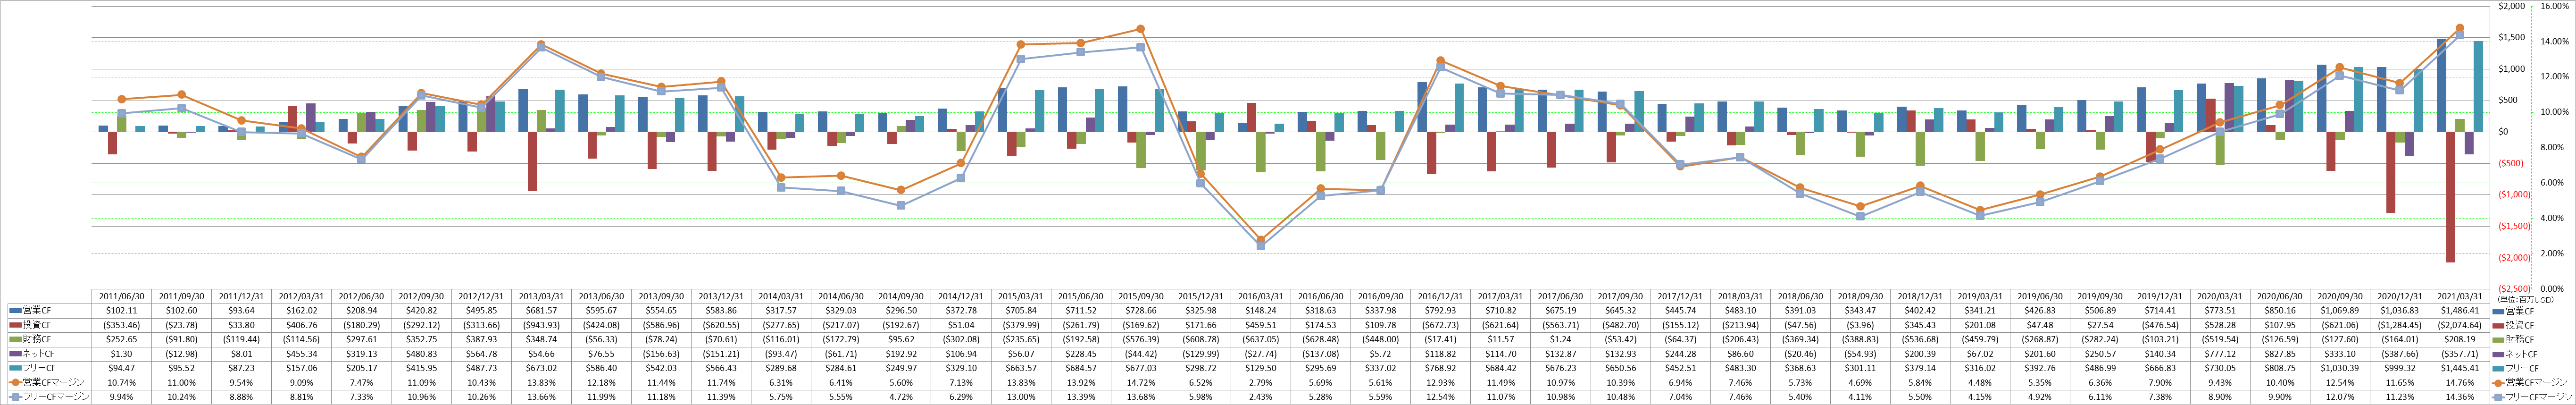Select the 2014/09/30 column header
Image resolution: width=2576 pixels, height=405 pixels.
[x=901, y=297]
